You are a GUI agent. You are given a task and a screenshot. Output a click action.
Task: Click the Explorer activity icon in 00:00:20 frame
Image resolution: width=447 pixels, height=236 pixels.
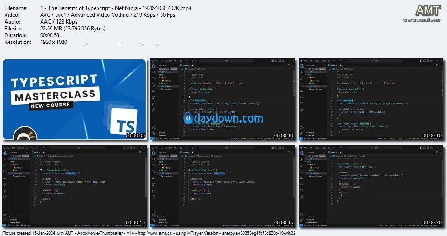[x=302, y=153]
